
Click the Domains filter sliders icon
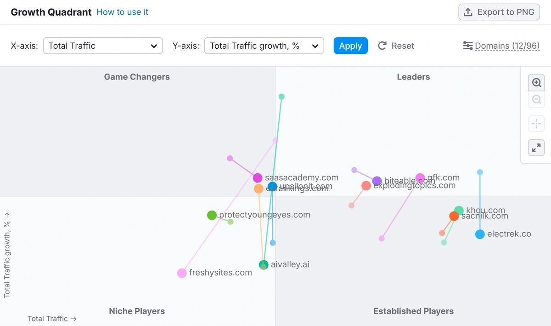[468, 46]
